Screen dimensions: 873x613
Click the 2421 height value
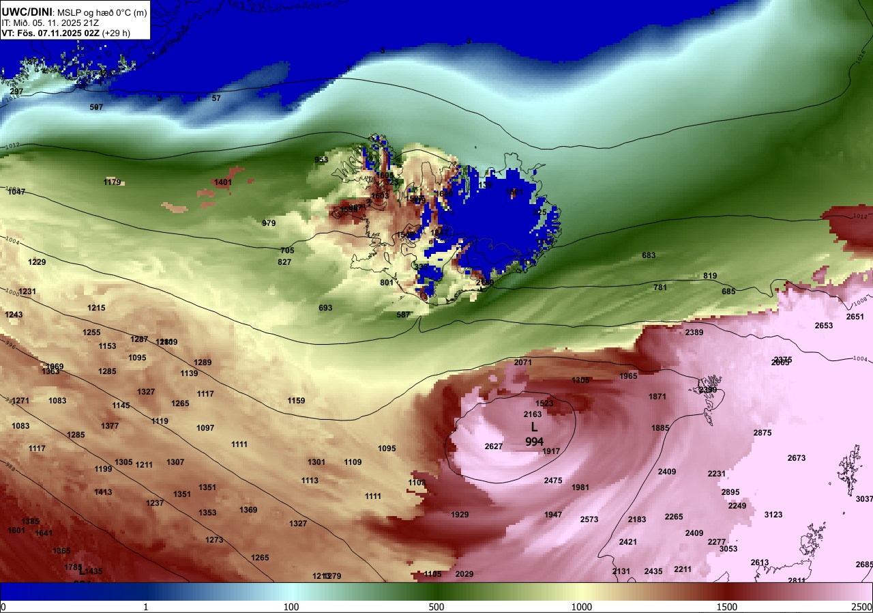pos(628,542)
